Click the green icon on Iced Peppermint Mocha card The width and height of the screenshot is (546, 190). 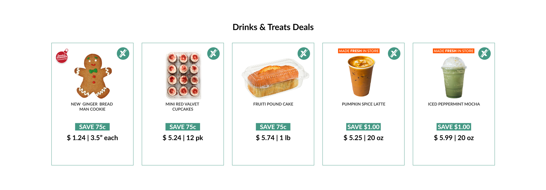pyautogui.click(x=485, y=54)
